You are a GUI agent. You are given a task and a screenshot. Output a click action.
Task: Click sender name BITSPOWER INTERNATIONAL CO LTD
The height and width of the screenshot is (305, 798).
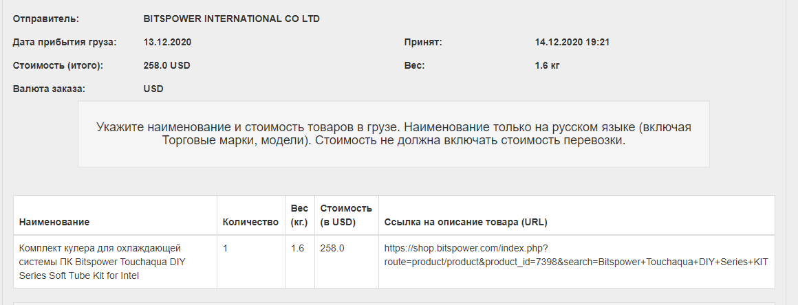click(x=231, y=19)
